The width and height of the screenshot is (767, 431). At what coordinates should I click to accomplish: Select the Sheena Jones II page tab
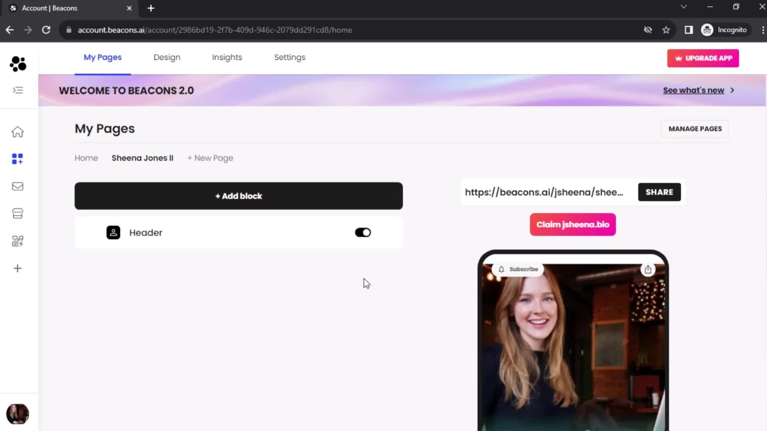[x=142, y=158]
